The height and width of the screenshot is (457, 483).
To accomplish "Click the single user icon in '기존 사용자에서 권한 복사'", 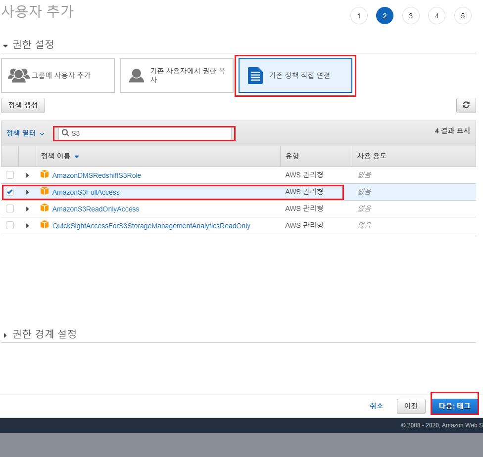I will (x=136, y=76).
